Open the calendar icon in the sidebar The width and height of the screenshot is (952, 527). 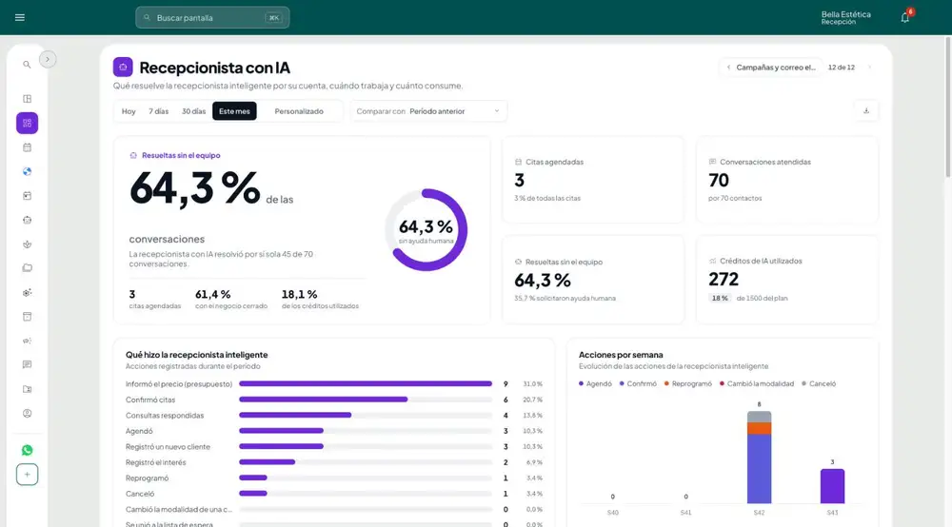click(27, 147)
